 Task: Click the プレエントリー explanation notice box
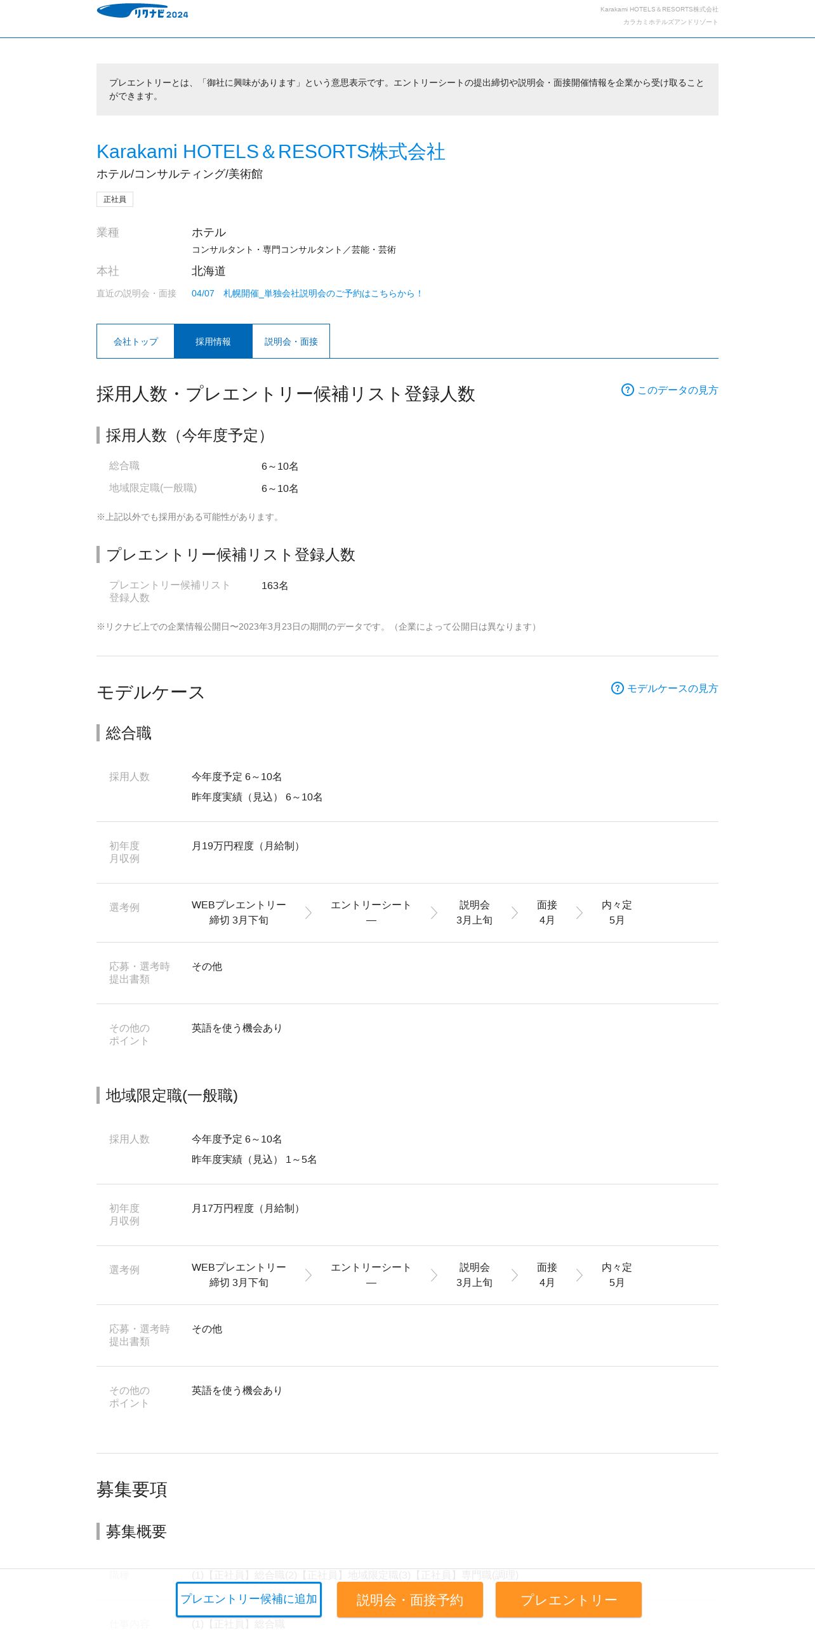click(x=407, y=89)
